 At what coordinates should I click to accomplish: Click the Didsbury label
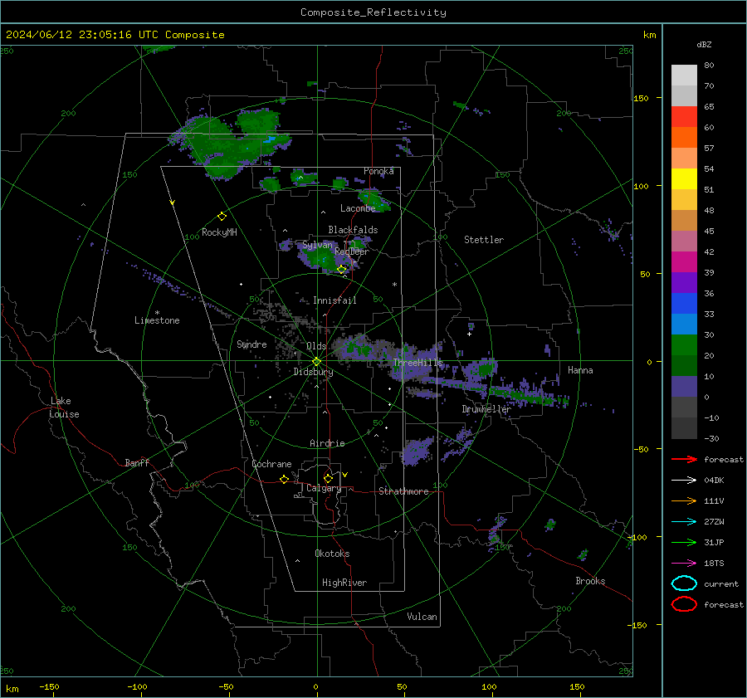(313, 372)
